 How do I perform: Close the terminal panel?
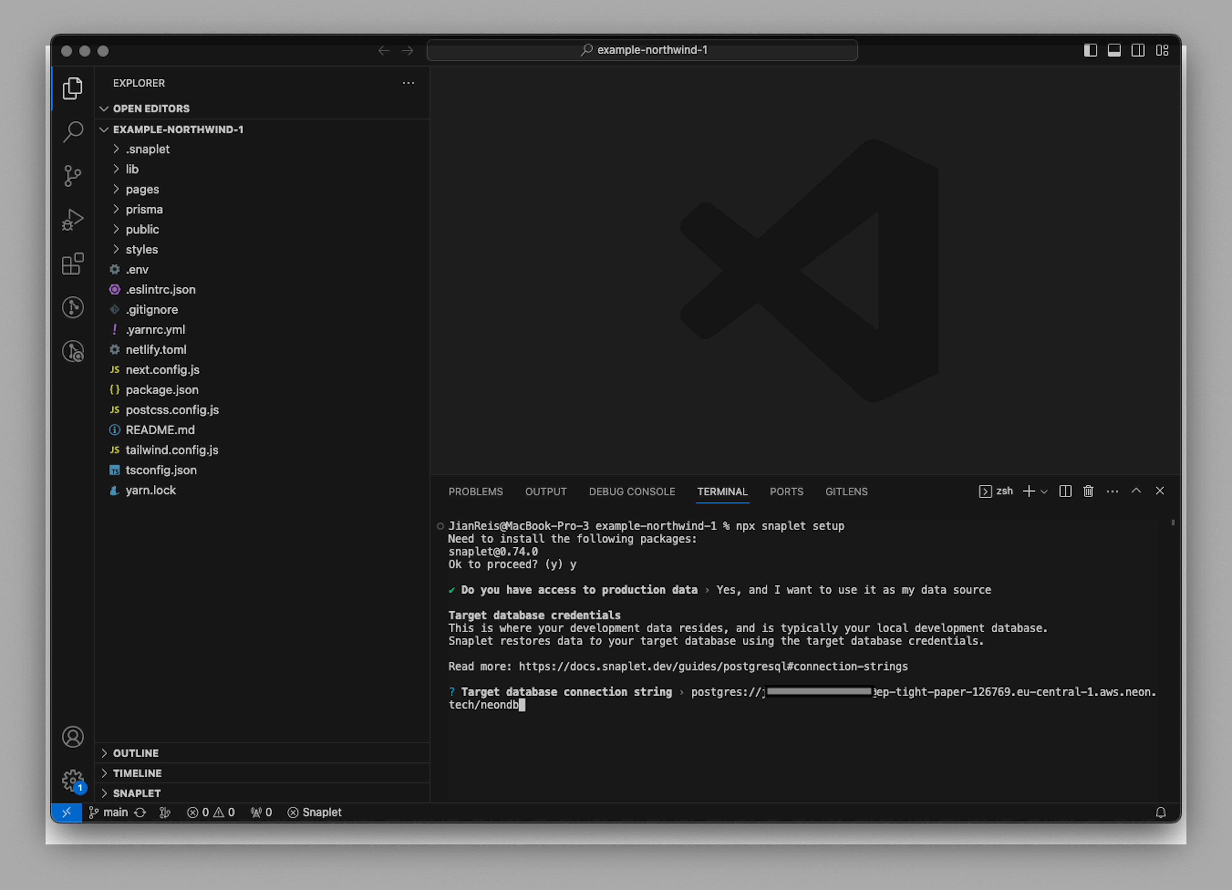pyautogui.click(x=1160, y=491)
